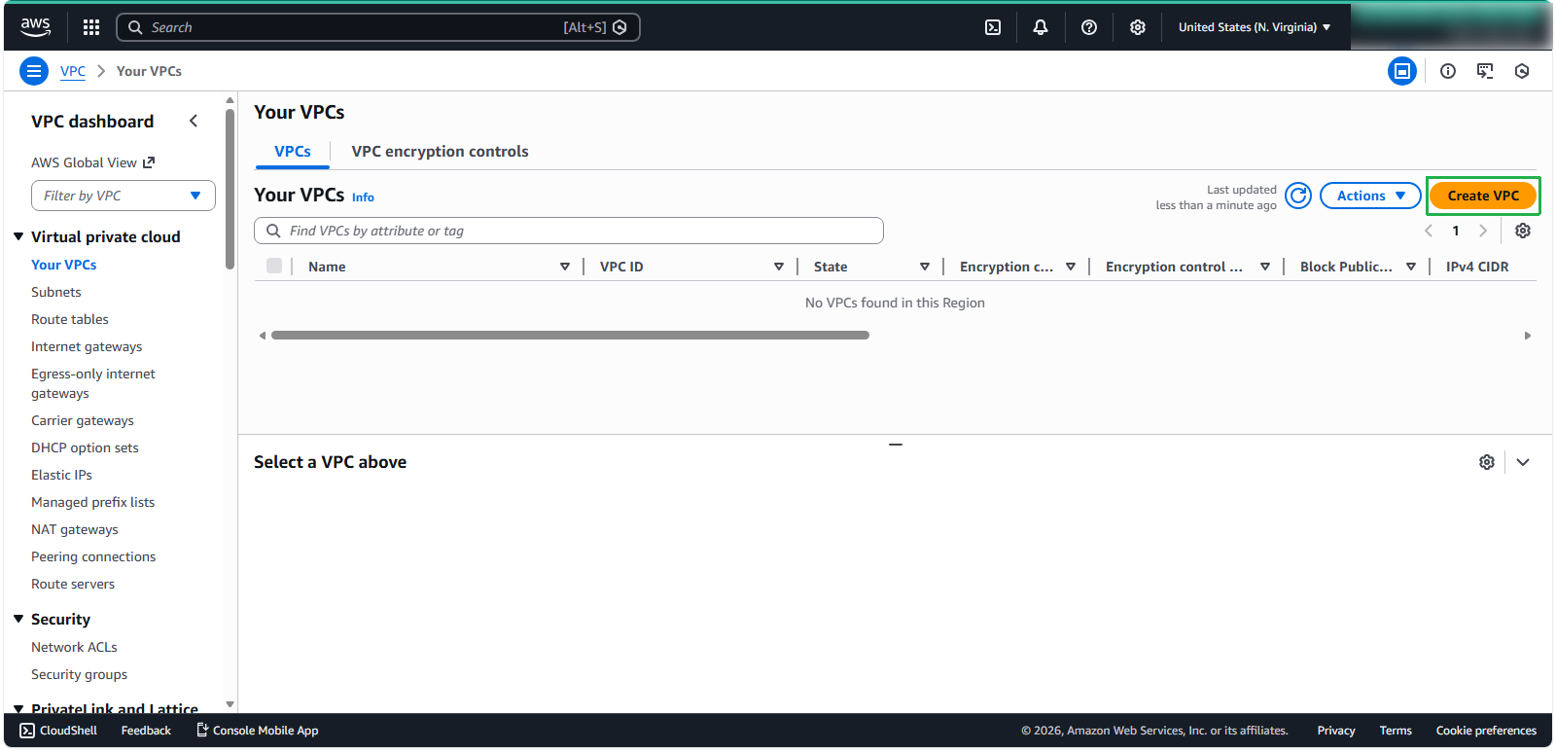Viewport: 1556px width, 751px height.
Task: Click Feedback in the footer
Action: (146, 731)
